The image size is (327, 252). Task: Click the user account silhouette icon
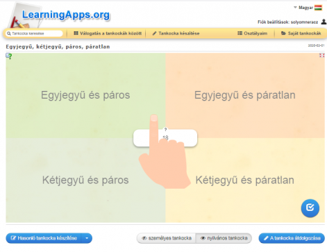tap(324, 22)
